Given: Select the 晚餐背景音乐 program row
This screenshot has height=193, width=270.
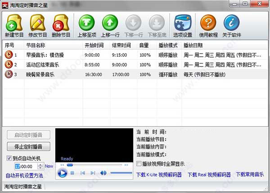Looking at the screenshot, I should [40, 74].
